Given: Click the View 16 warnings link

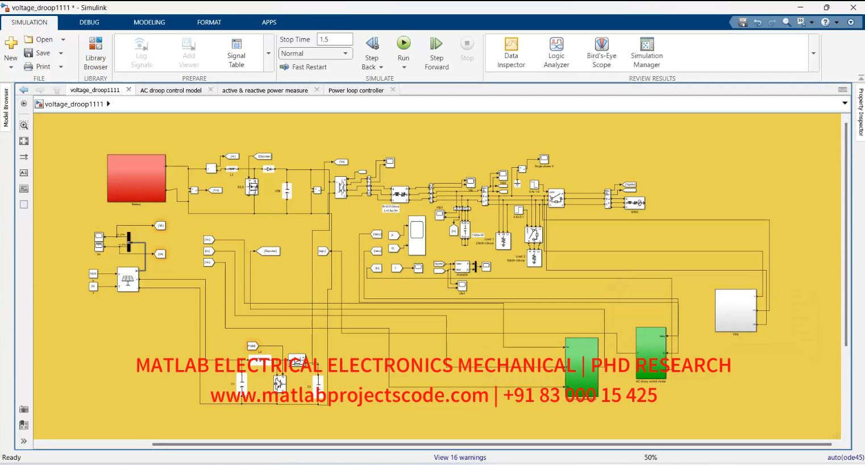Looking at the screenshot, I should coord(460,457).
